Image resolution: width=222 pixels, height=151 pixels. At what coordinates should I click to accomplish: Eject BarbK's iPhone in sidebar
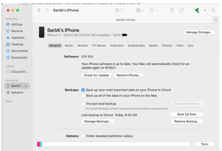coord(26,86)
